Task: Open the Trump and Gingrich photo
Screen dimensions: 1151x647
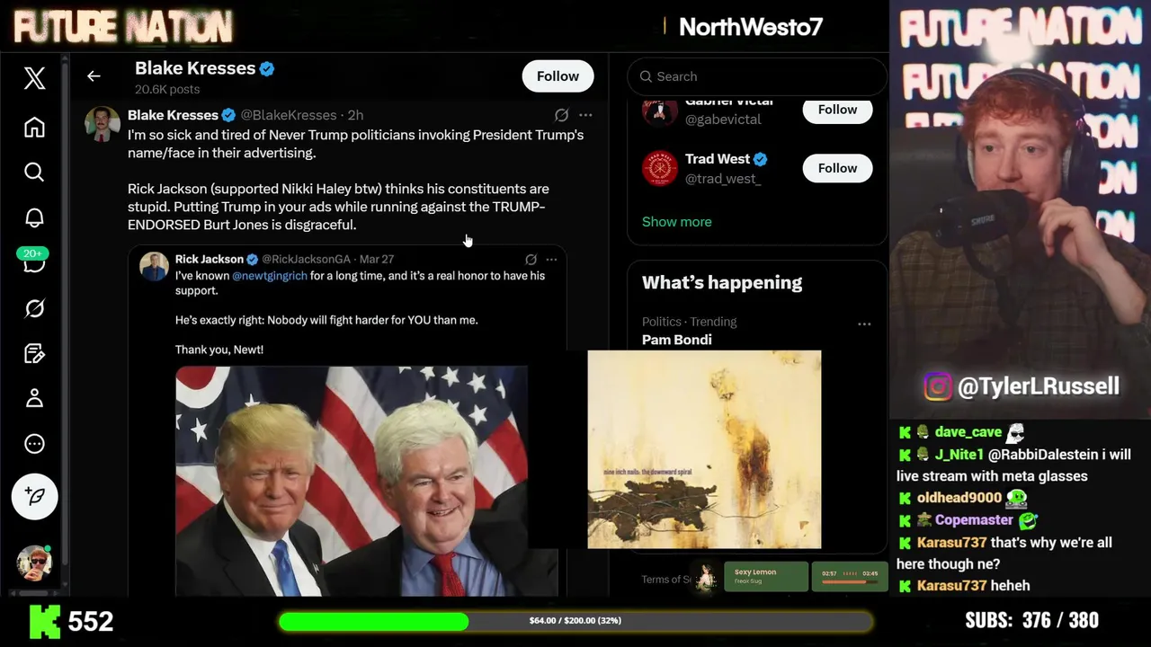Action: click(x=352, y=481)
